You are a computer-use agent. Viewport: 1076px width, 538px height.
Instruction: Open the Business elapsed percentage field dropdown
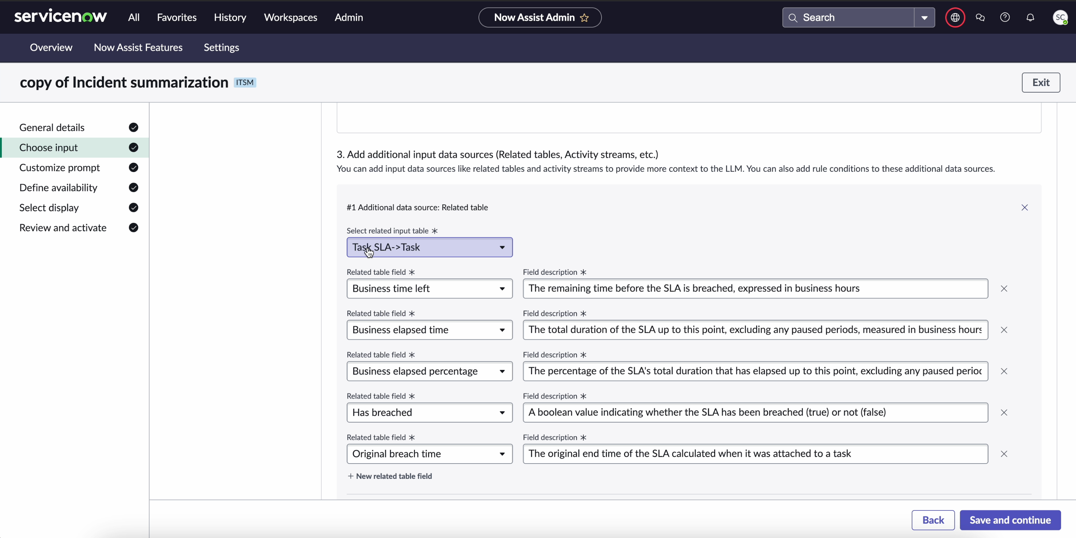click(429, 371)
